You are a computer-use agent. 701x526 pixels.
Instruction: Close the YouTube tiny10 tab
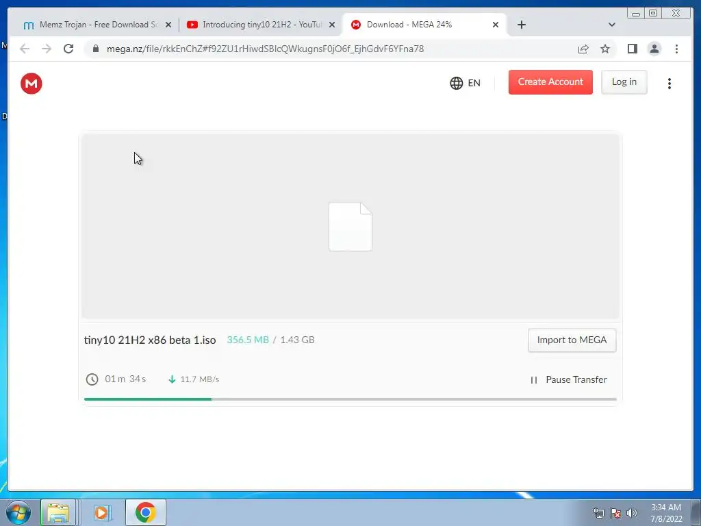(332, 25)
